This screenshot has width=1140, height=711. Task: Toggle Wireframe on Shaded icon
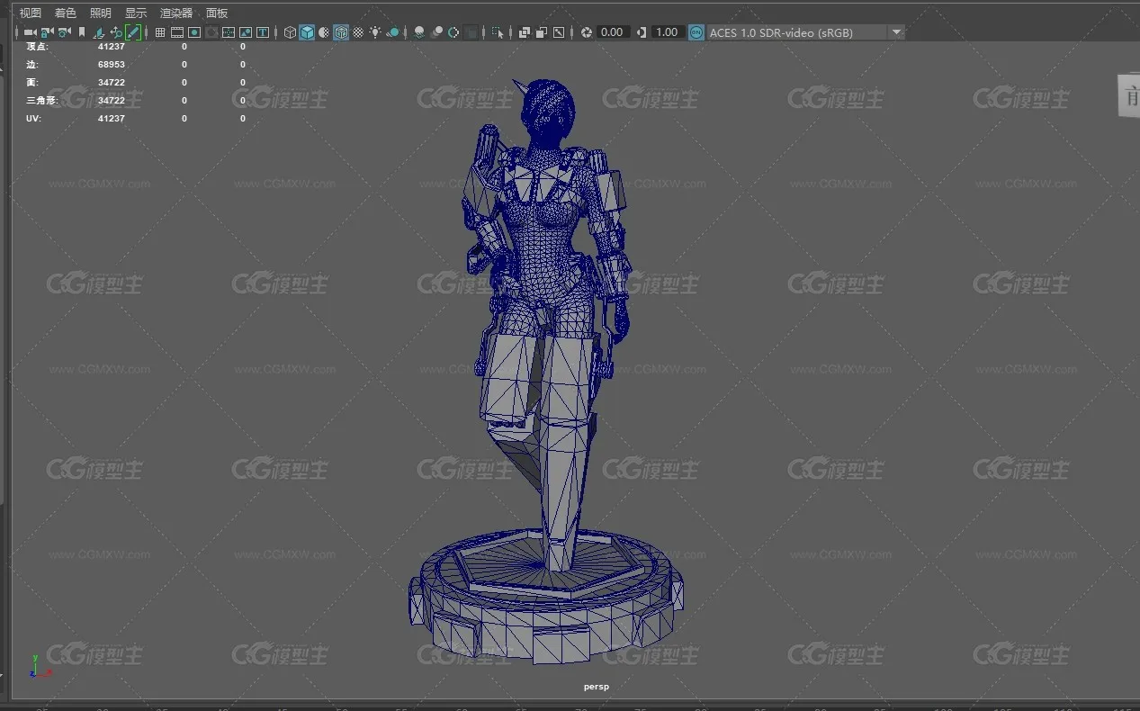341,32
